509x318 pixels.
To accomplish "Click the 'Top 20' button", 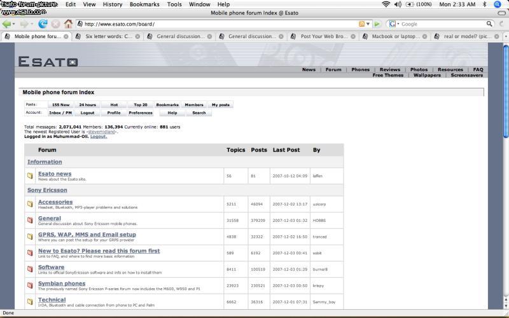I will point(141,105).
